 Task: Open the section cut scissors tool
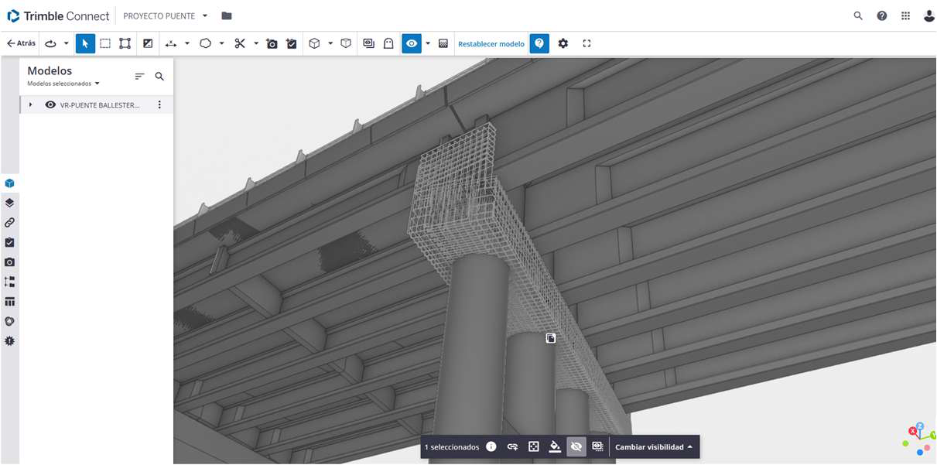click(241, 43)
